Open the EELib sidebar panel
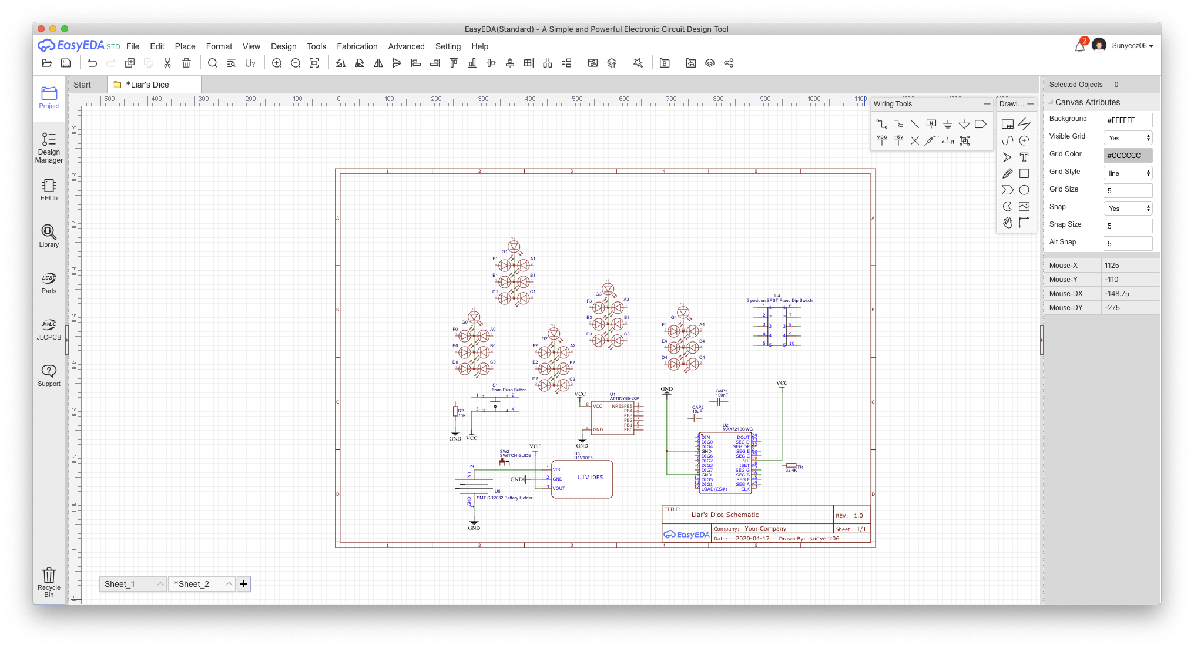1194x648 pixels. [x=49, y=190]
